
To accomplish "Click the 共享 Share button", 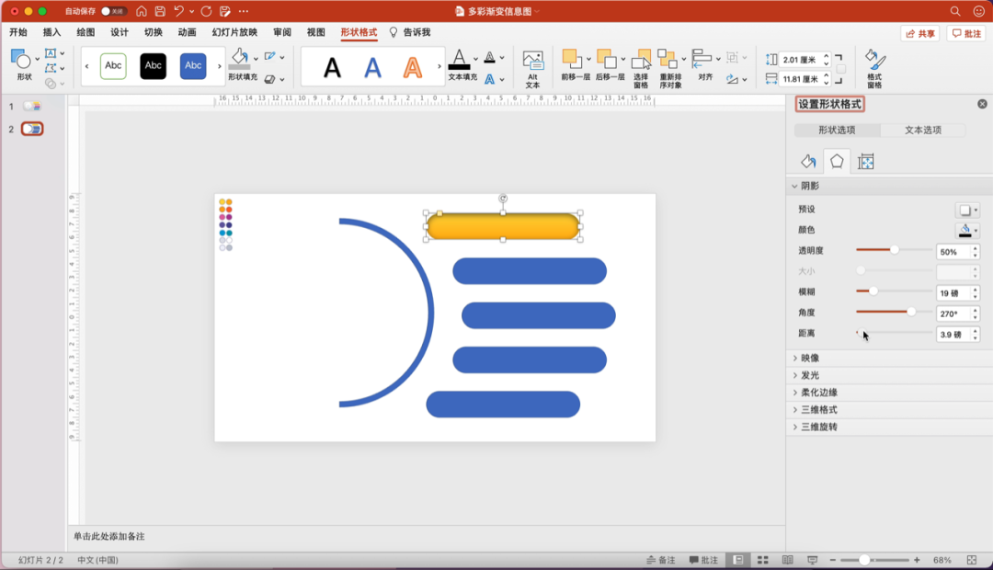I will (x=919, y=33).
